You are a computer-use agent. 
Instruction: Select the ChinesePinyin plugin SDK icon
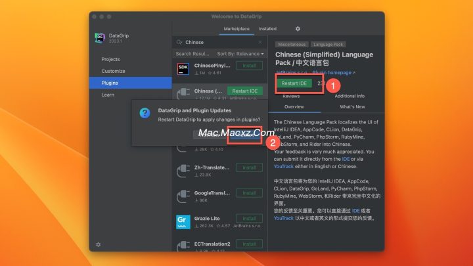tap(183, 69)
